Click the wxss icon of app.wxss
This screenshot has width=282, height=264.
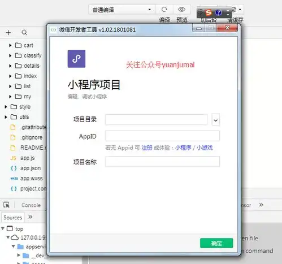pyautogui.click(x=14, y=179)
